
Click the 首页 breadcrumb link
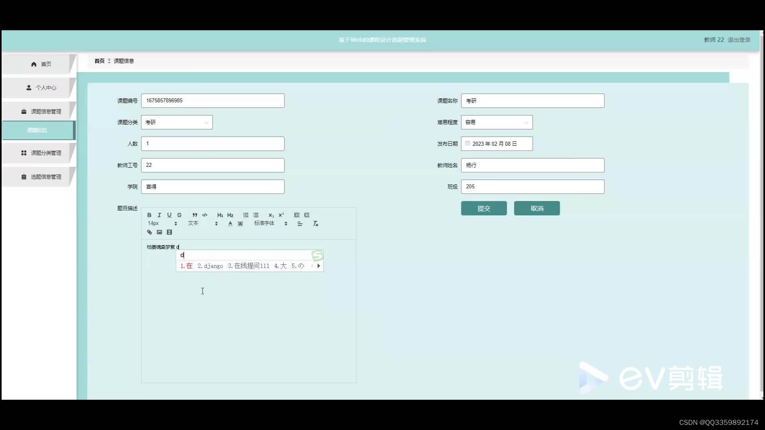[99, 61]
